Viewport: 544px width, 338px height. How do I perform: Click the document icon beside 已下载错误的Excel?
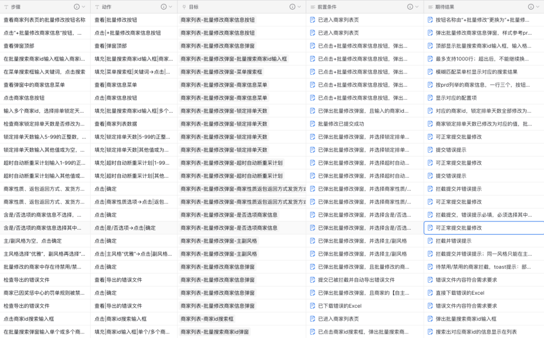click(x=313, y=306)
